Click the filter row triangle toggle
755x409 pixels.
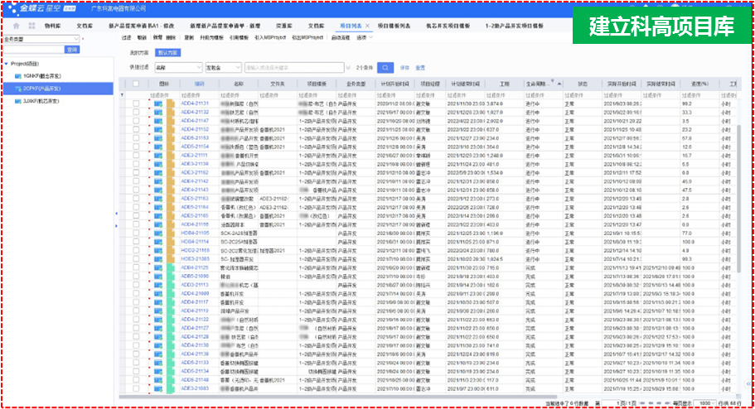point(123,95)
